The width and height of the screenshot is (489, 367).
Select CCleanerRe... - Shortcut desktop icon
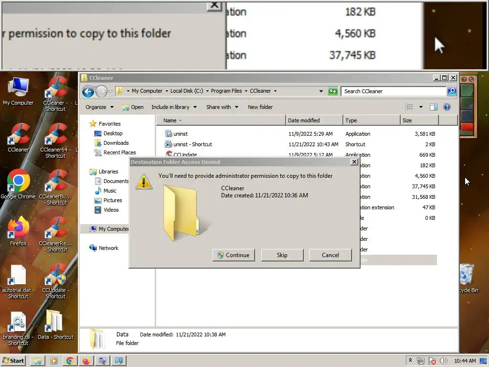tap(55, 235)
